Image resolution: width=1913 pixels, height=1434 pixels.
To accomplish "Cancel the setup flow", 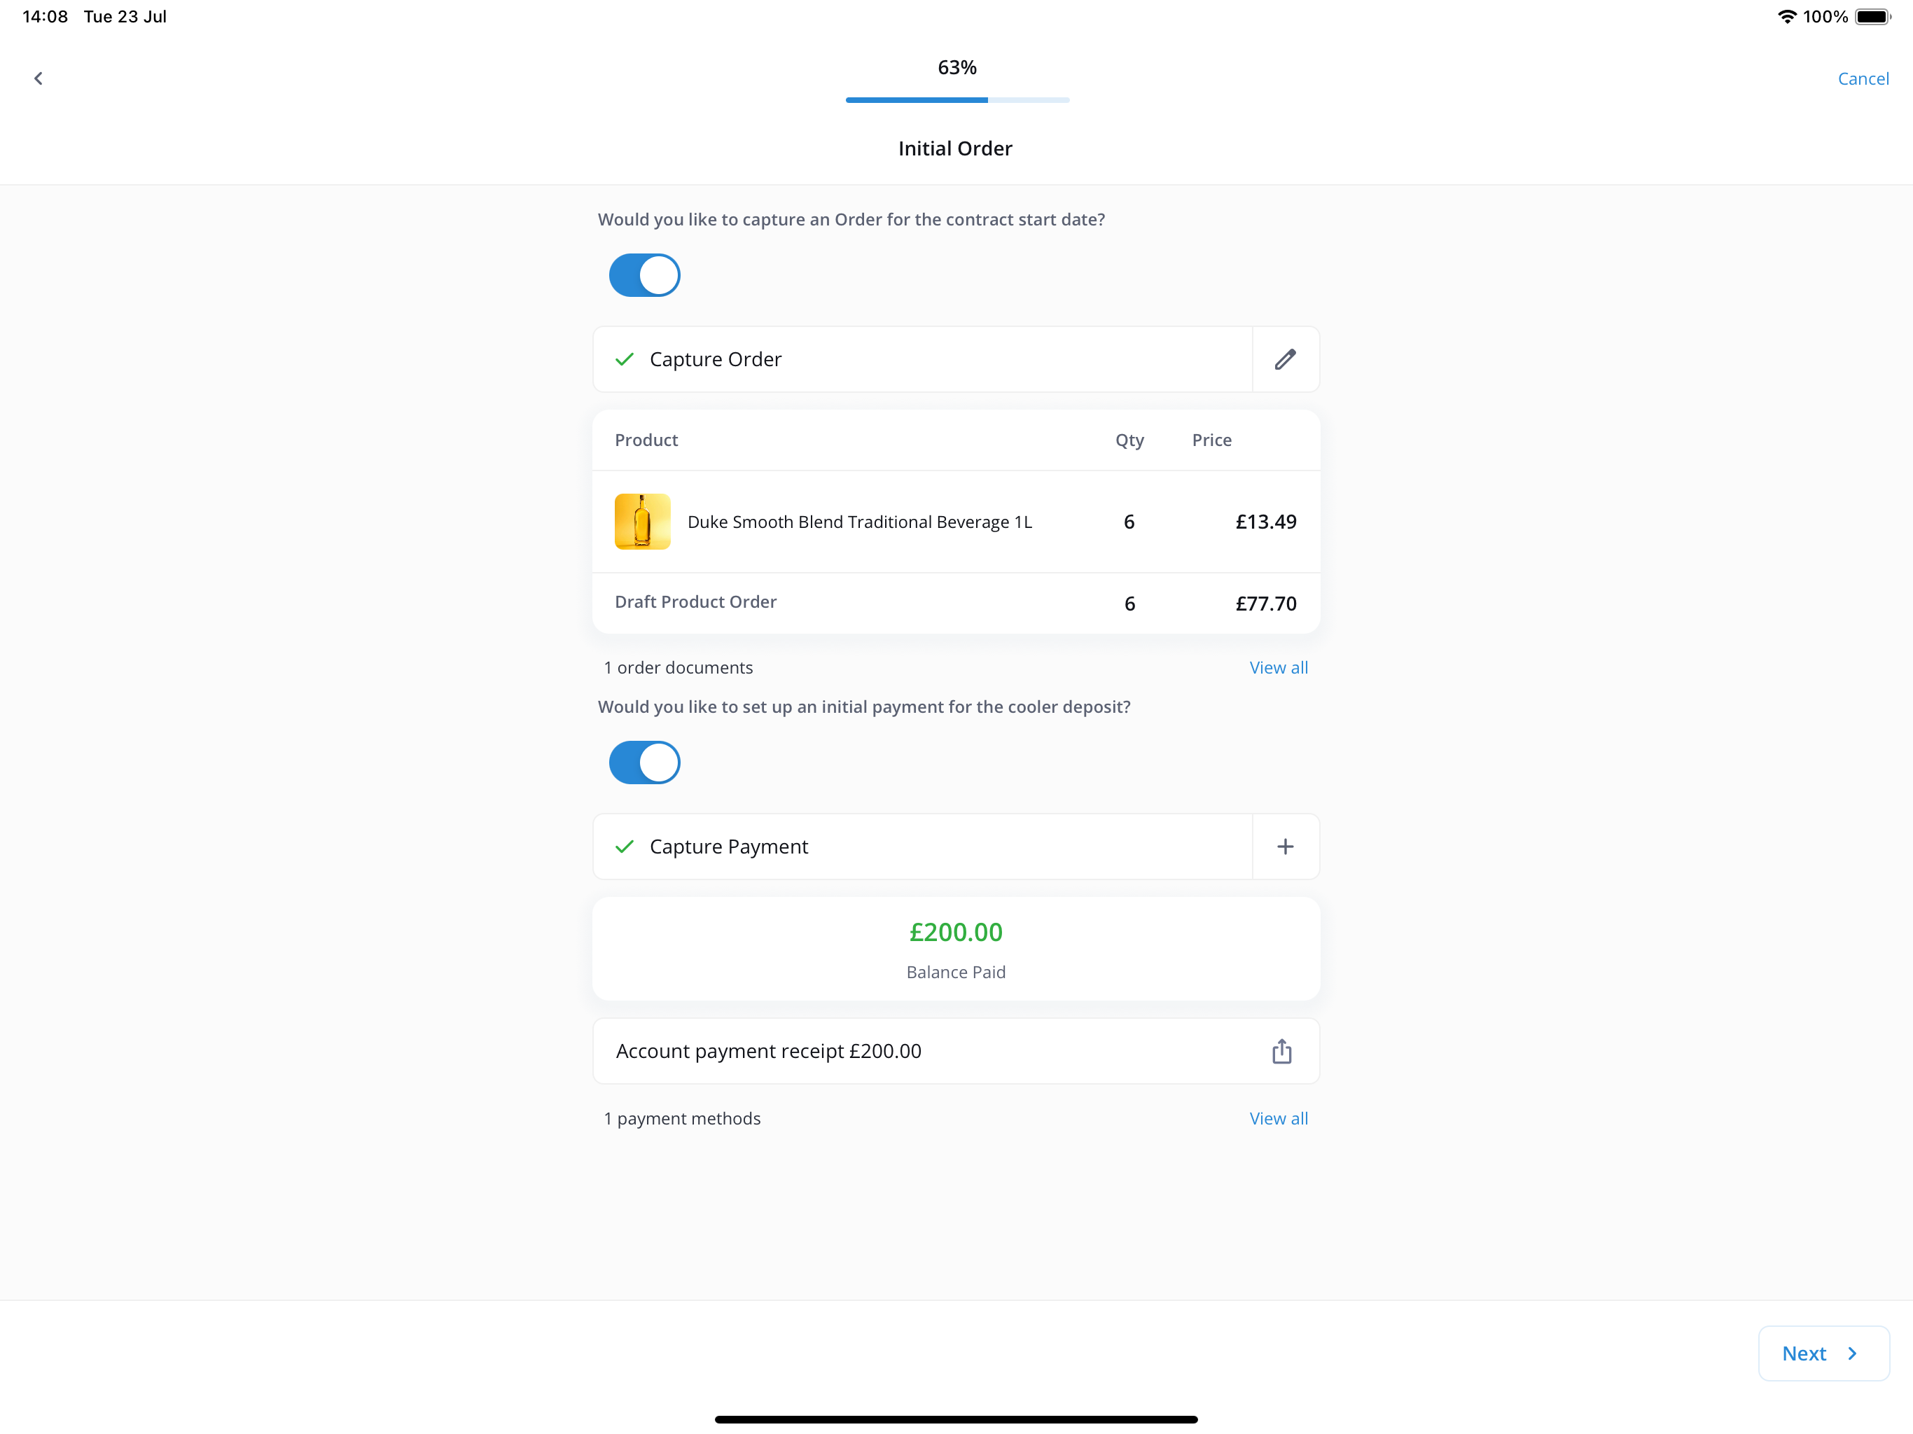I will coord(1863,78).
